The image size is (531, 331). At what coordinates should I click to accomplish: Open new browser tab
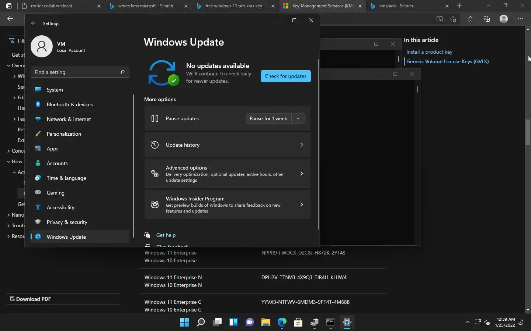[459, 6]
